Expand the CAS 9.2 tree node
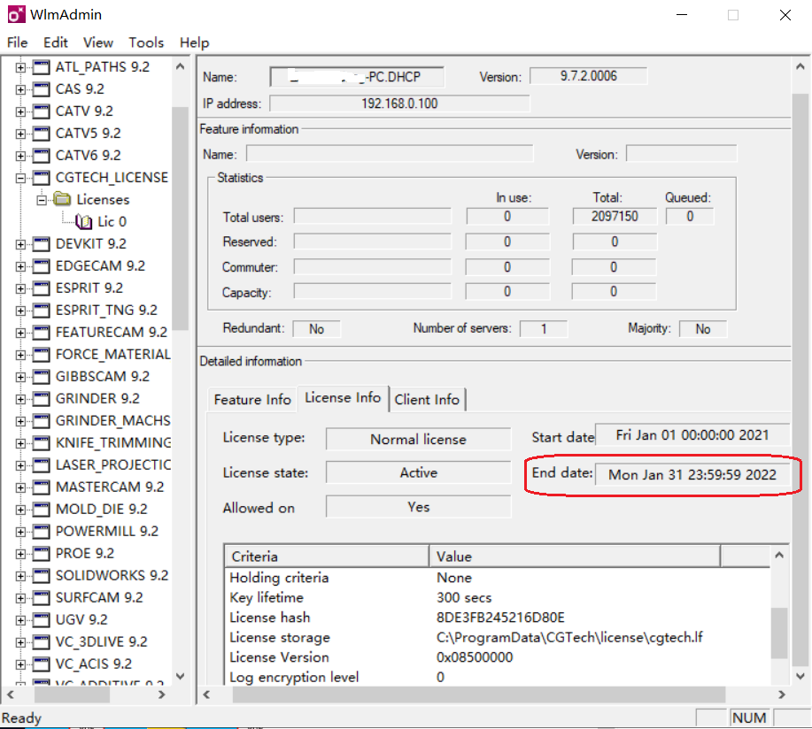 20,89
